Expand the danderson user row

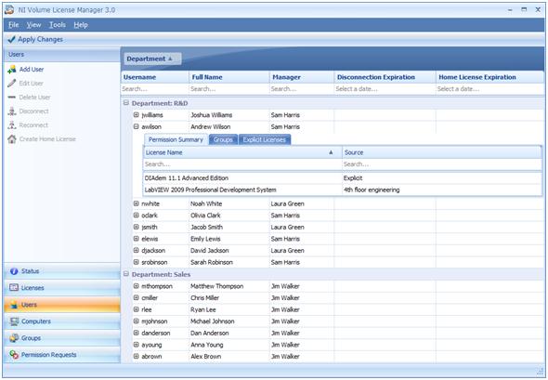click(137, 333)
